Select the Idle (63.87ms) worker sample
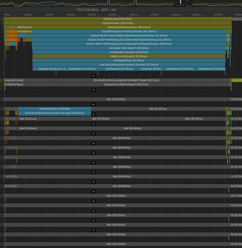This screenshot has height=248, width=242. pyautogui.click(x=158, y=109)
